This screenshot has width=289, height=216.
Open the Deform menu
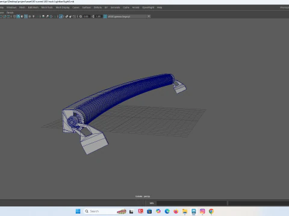[98, 7]
